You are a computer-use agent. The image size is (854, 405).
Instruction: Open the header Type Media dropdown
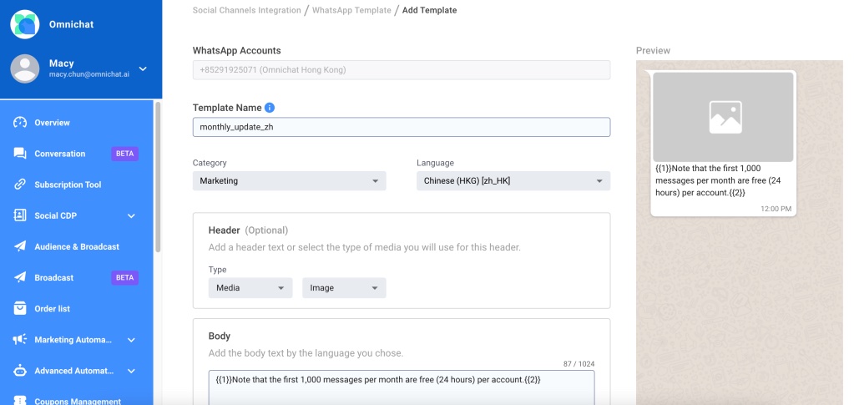[x=250, y=288]
